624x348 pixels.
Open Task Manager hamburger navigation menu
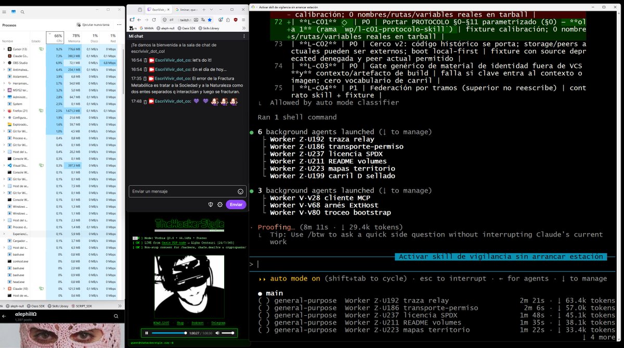click(4, 11)
